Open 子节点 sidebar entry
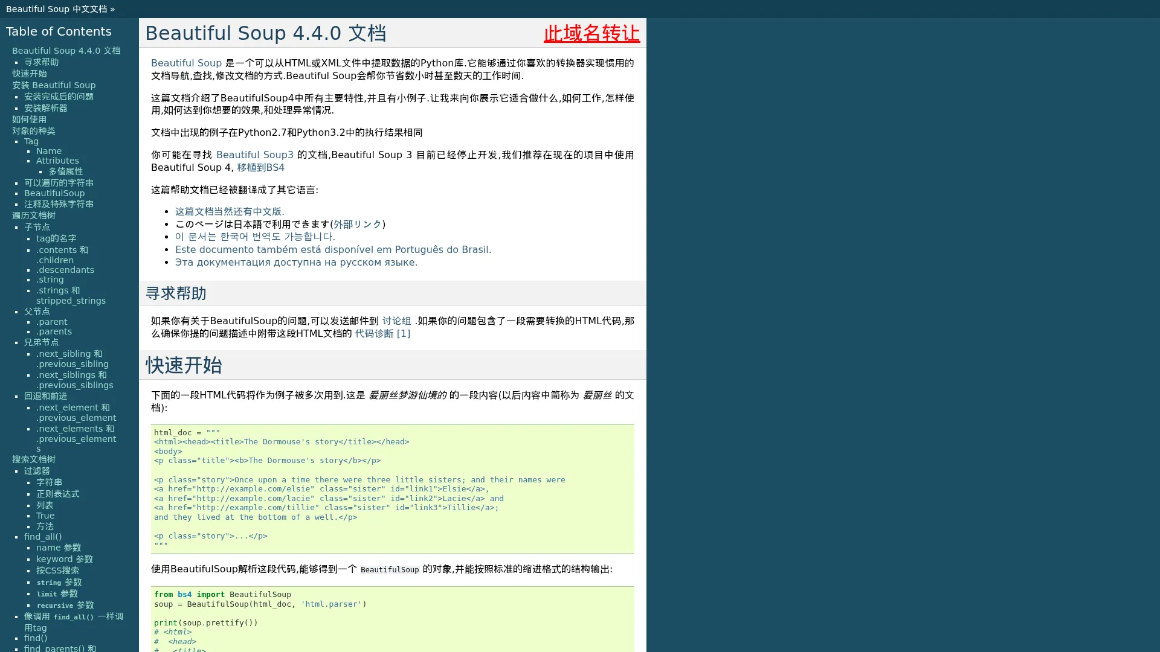 37,227
